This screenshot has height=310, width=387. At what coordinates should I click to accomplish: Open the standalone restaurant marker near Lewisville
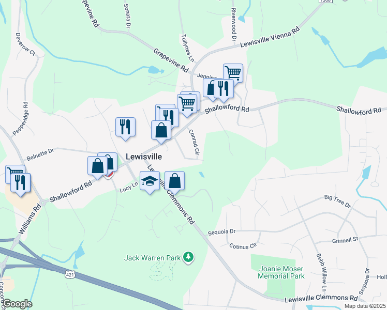click(125, 128)
